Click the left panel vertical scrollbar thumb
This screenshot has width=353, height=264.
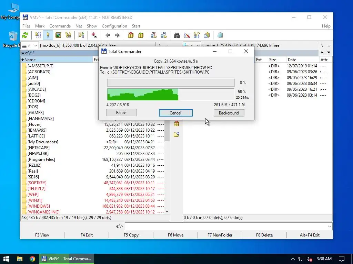pos(167,131)
